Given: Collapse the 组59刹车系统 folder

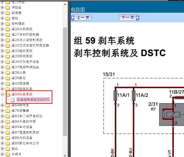Looking at the screenshot, I should pos(2,94).
